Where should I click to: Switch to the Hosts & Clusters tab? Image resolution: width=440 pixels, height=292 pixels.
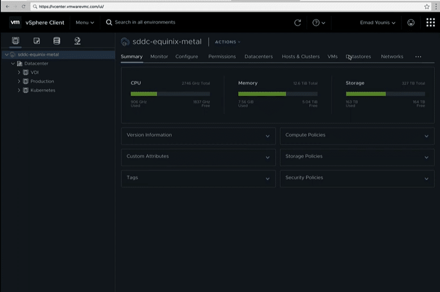[301, 57]
